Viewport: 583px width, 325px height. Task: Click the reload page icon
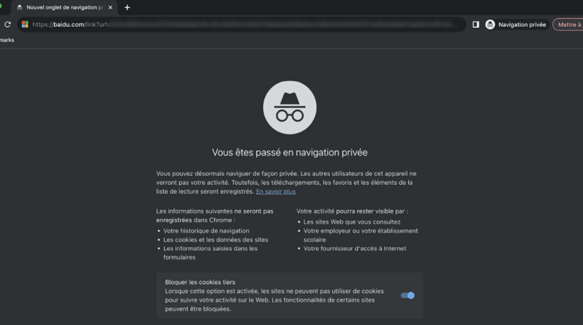[7, 24]
